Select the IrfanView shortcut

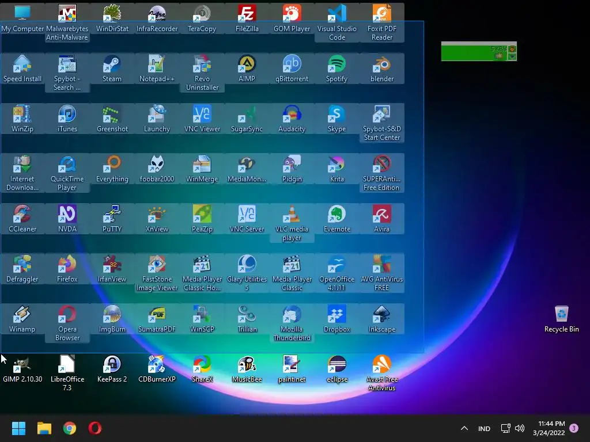[112, 269]
